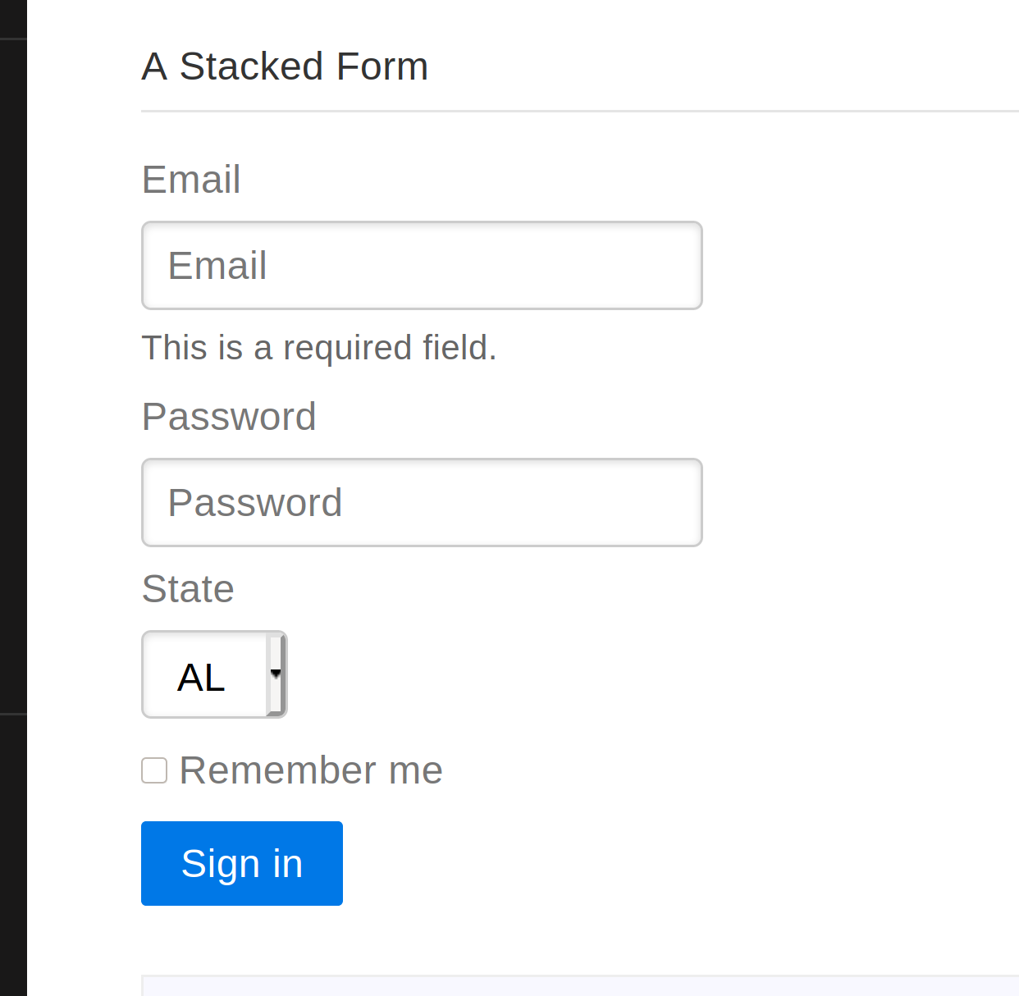Image resolution: width=1019 pixels, height=996 pixels.
Task: Click the gray code block below Sign in
Action: (580, 985)
